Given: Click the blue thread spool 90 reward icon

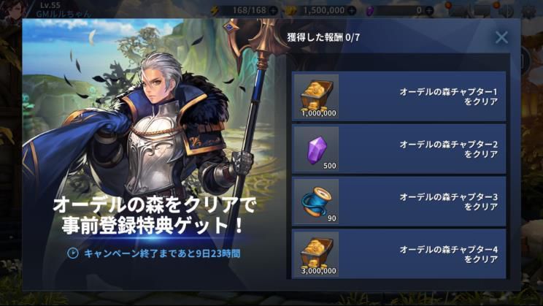Looking at the screenshot, I should pyautogui.click(x=316, y=202).
